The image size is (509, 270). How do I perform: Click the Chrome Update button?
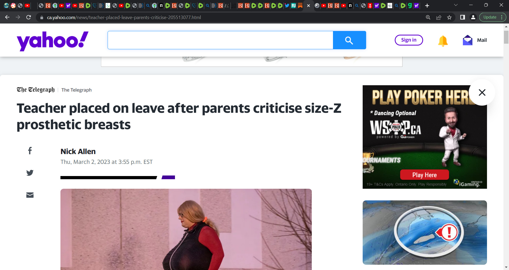(490, 17)
